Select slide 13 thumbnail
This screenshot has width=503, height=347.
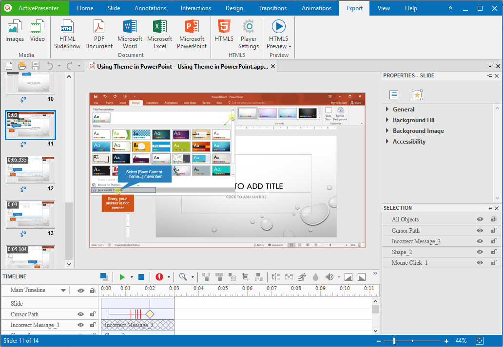pos(31,215)
